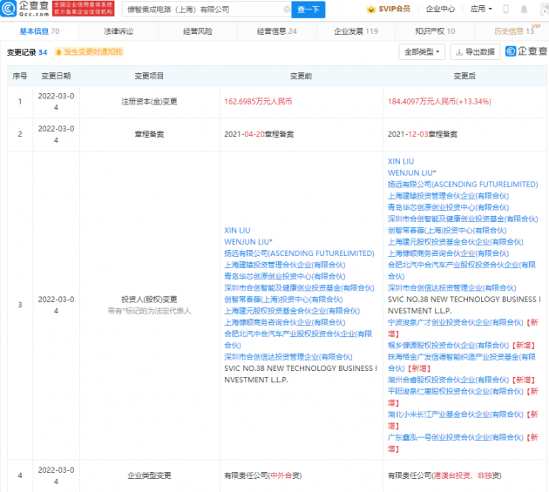Click 发生变更时通知我 notification button
This screenshot has height=492, width=549.
pos(89,52)
